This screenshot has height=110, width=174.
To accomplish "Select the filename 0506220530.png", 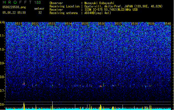I will (x=14, y=7).
